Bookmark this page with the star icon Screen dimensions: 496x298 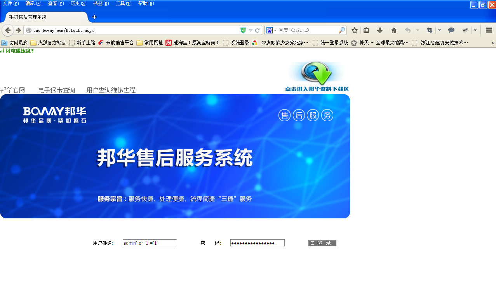pos(354,30)
